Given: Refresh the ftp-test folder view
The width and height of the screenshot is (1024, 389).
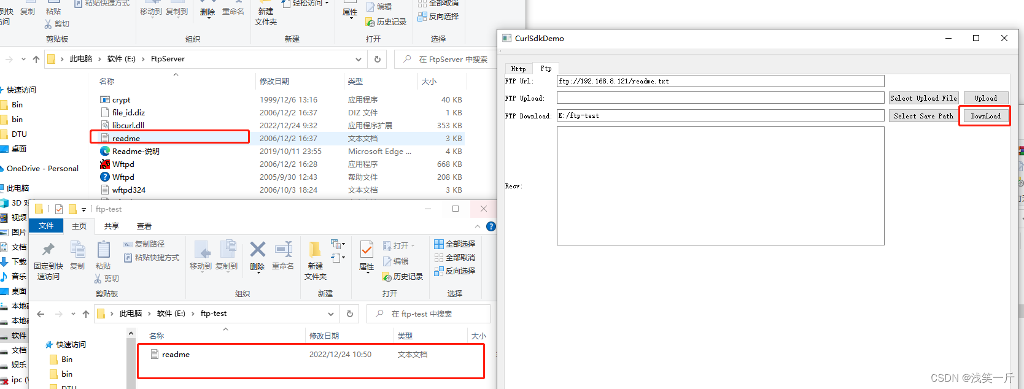Looking at the screenshot, I should pyautogui.click(x=350, y=314).
